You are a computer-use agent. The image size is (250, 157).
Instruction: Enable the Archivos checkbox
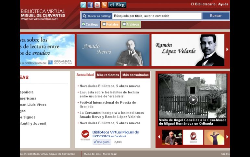pyautogui.click(x=124, y=24)
